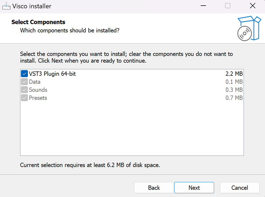
Task: Select the Sounds component label
Action: pyautogui.click(x=38, y=90)
